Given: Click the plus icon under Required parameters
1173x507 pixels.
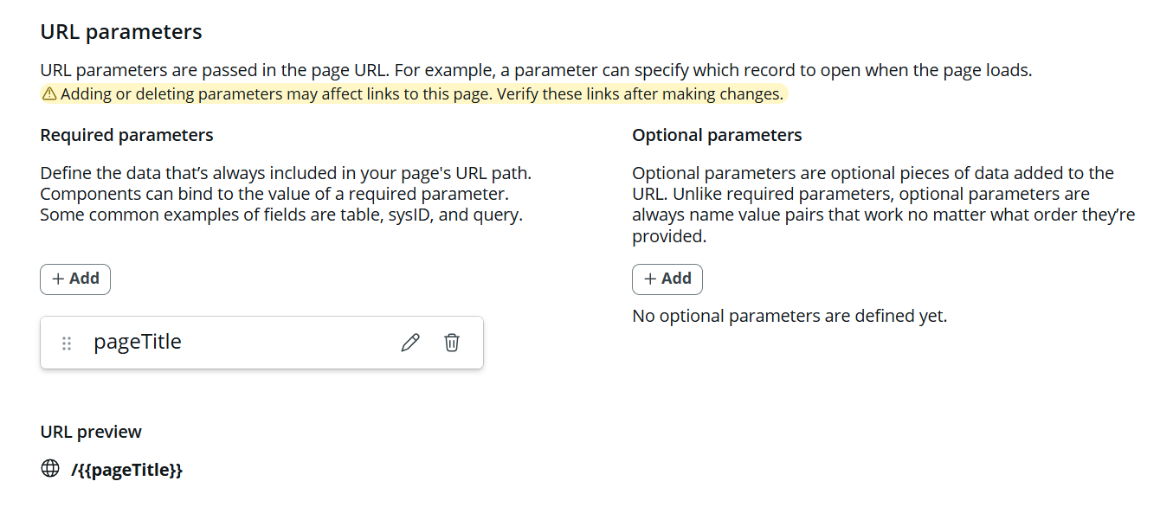Looking at the screenshot, I should pyautogui.click(x=59, y=279).
